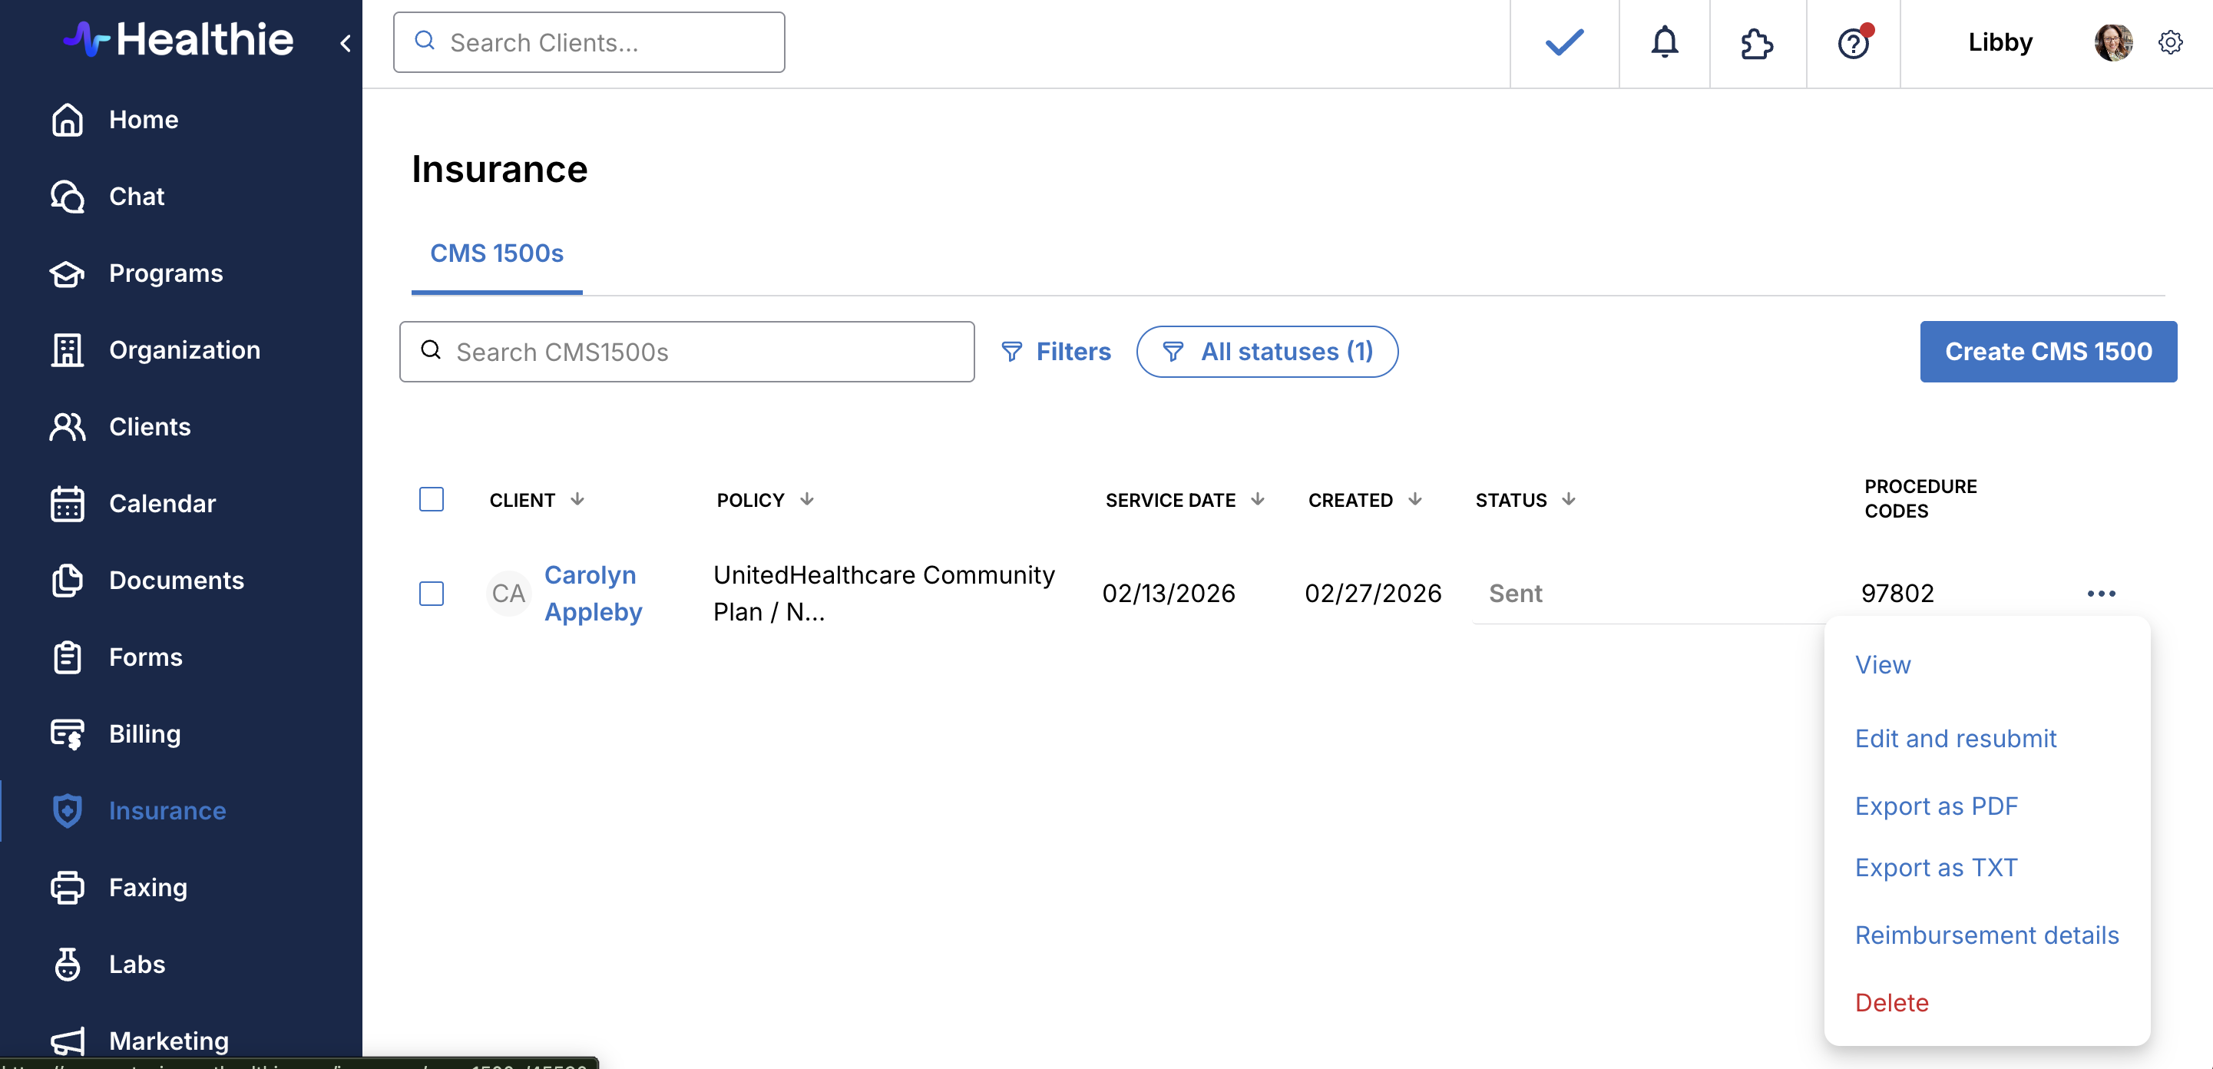Click the help question mark icon
This screenshot has width=2213, height=1069.
(x=1853, y=43)
